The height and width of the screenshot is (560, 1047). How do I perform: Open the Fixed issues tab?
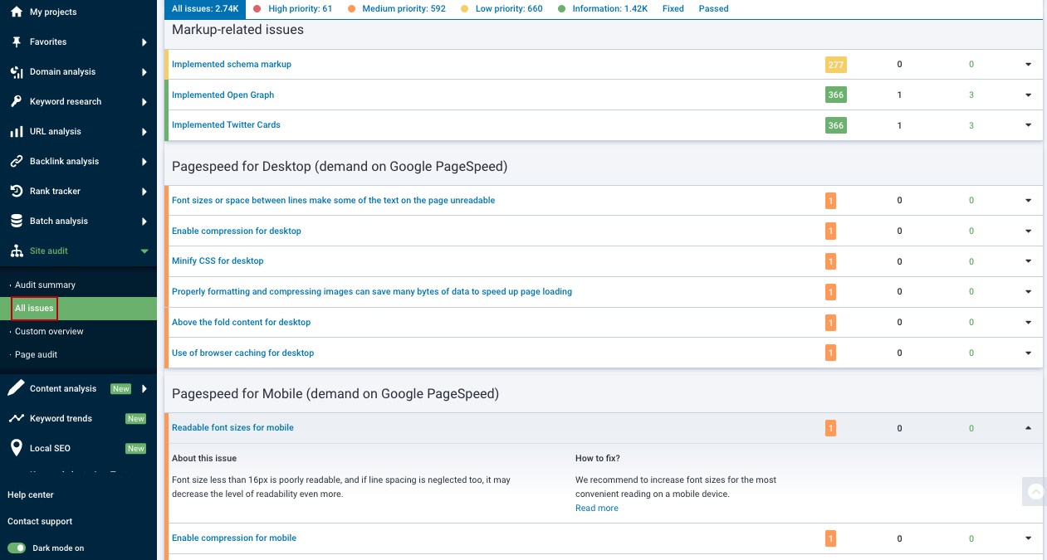673,8
